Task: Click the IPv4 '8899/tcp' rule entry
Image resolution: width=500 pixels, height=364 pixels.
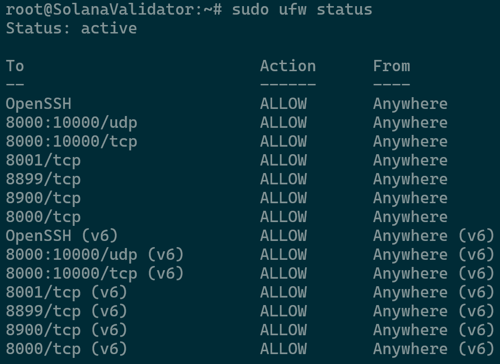Action: coord(43,179)
